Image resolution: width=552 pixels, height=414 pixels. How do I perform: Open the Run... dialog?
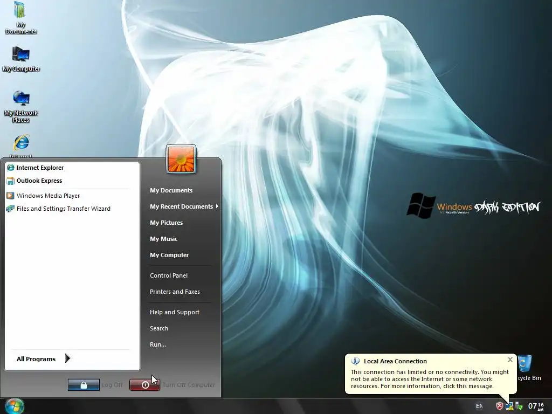(158, 344)
